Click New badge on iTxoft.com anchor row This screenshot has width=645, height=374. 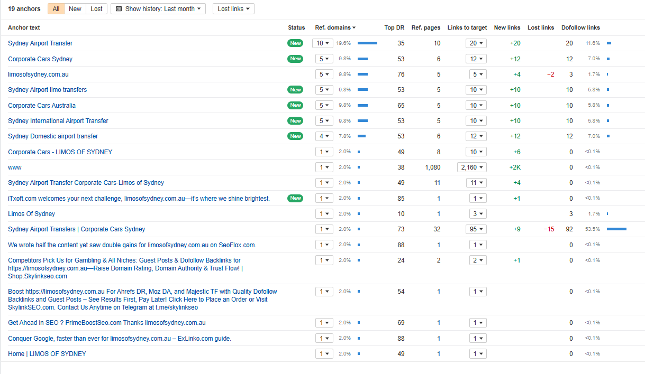click(295, 198)
